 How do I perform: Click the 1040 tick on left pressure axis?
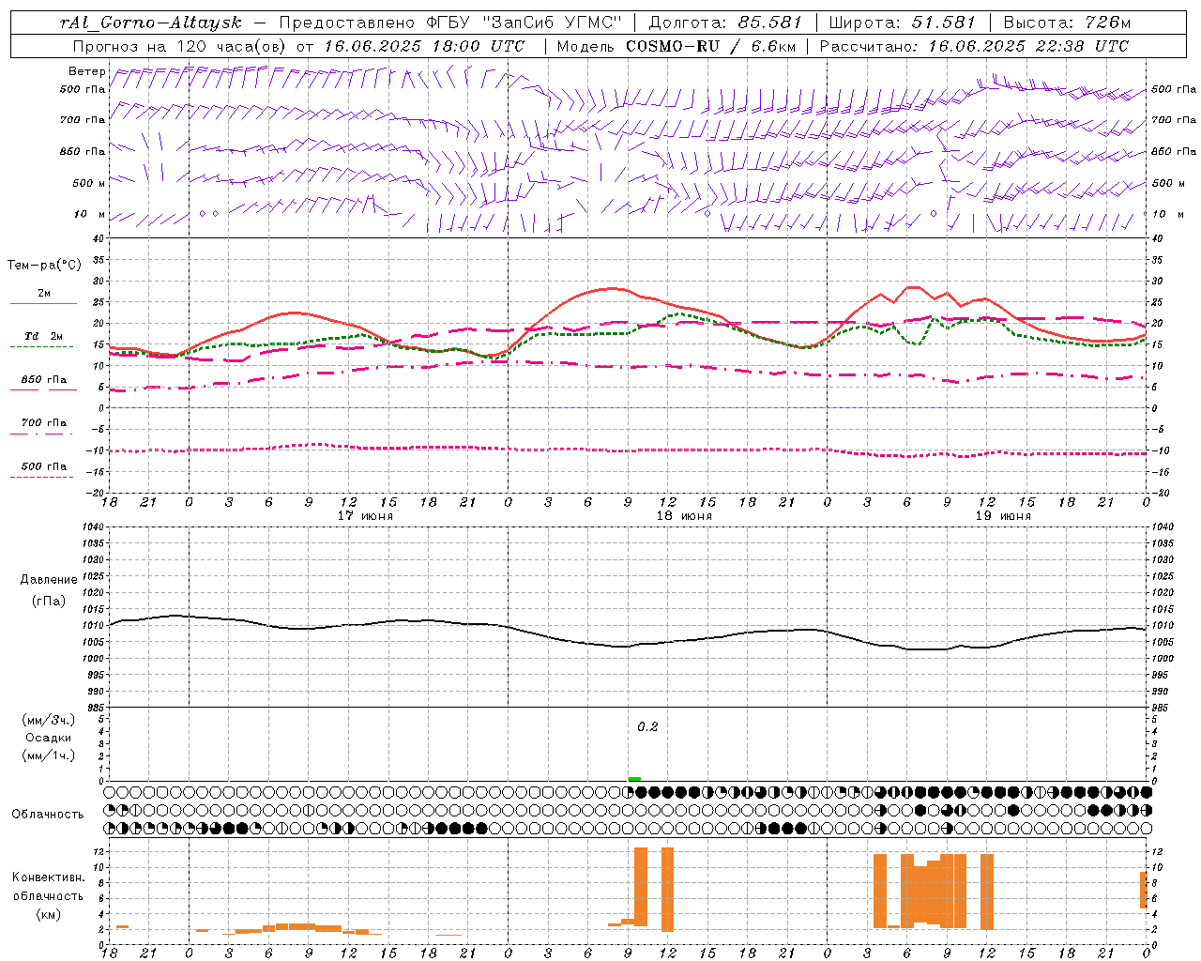[92, 527]
